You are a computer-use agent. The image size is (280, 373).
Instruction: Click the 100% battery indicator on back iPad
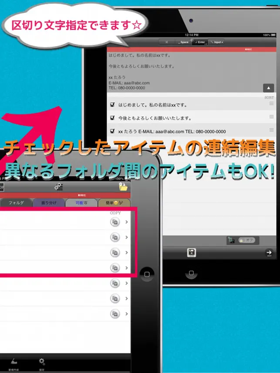click(269, 35)
